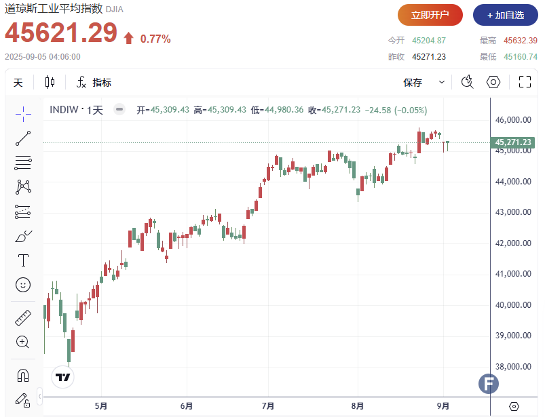
Task: Collapse the INDIW legend with minus button
Action: coord(119,109)
